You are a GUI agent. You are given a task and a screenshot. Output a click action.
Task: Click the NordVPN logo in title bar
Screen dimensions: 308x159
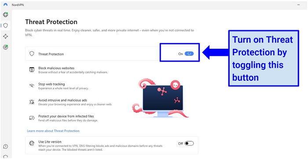coord(5,5)
